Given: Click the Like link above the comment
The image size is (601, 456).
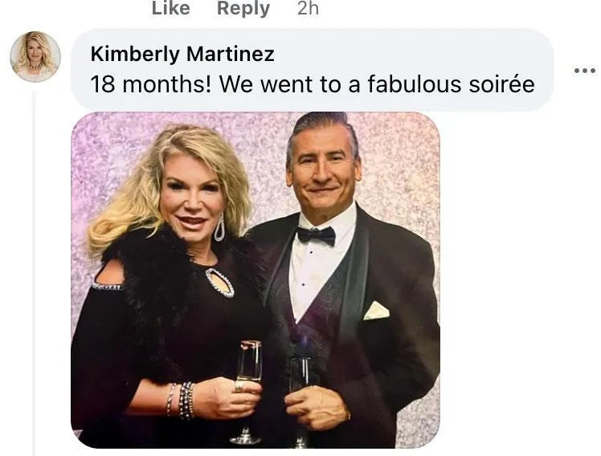Looking at the screenshot, I should [170, 9].
